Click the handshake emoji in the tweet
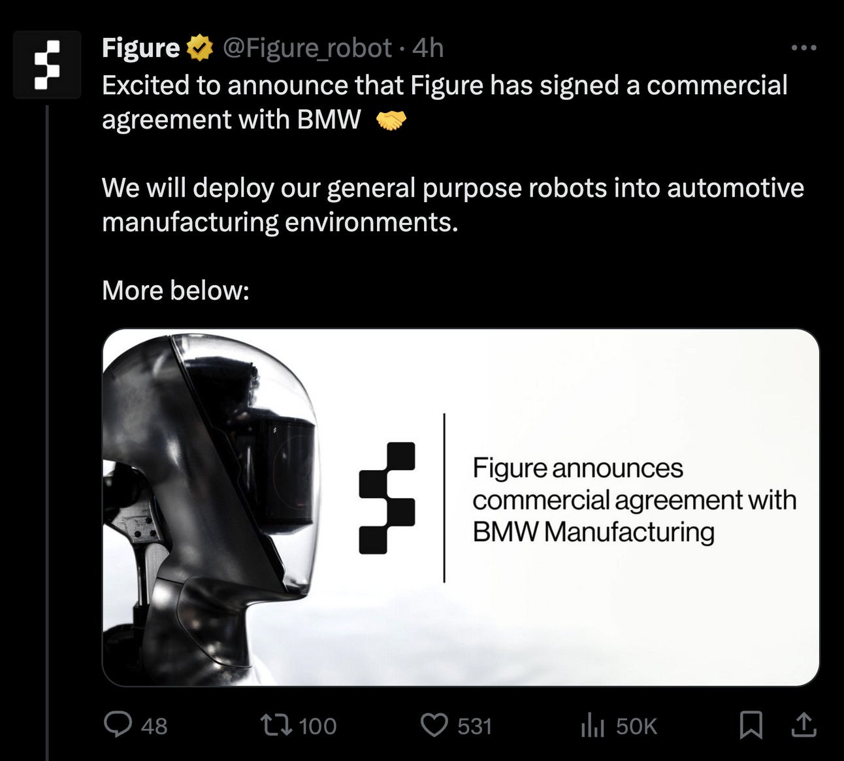The width and height of the screenshot is (844, 761). click(390, 120)
